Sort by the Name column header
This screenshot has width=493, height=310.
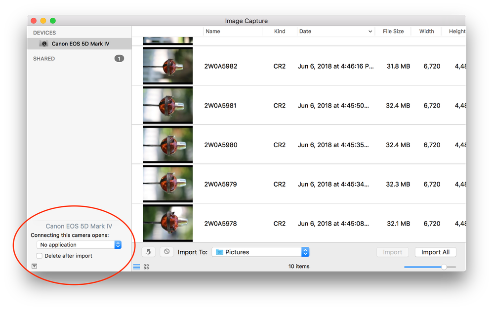[x=213, y=32]
